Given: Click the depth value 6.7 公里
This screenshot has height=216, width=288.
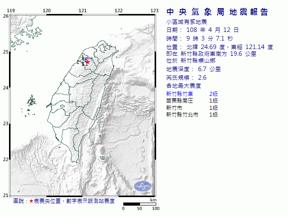Looking at the screenshot, I should pos(209,69).
